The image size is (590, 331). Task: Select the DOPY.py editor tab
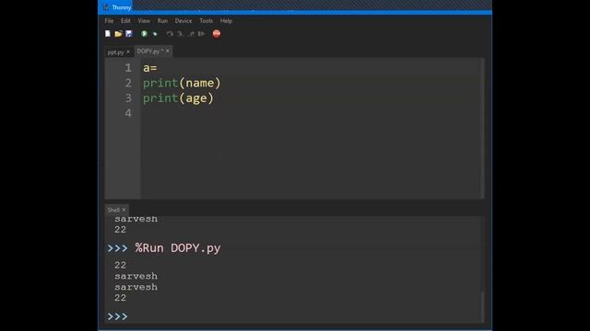point(149,51)
